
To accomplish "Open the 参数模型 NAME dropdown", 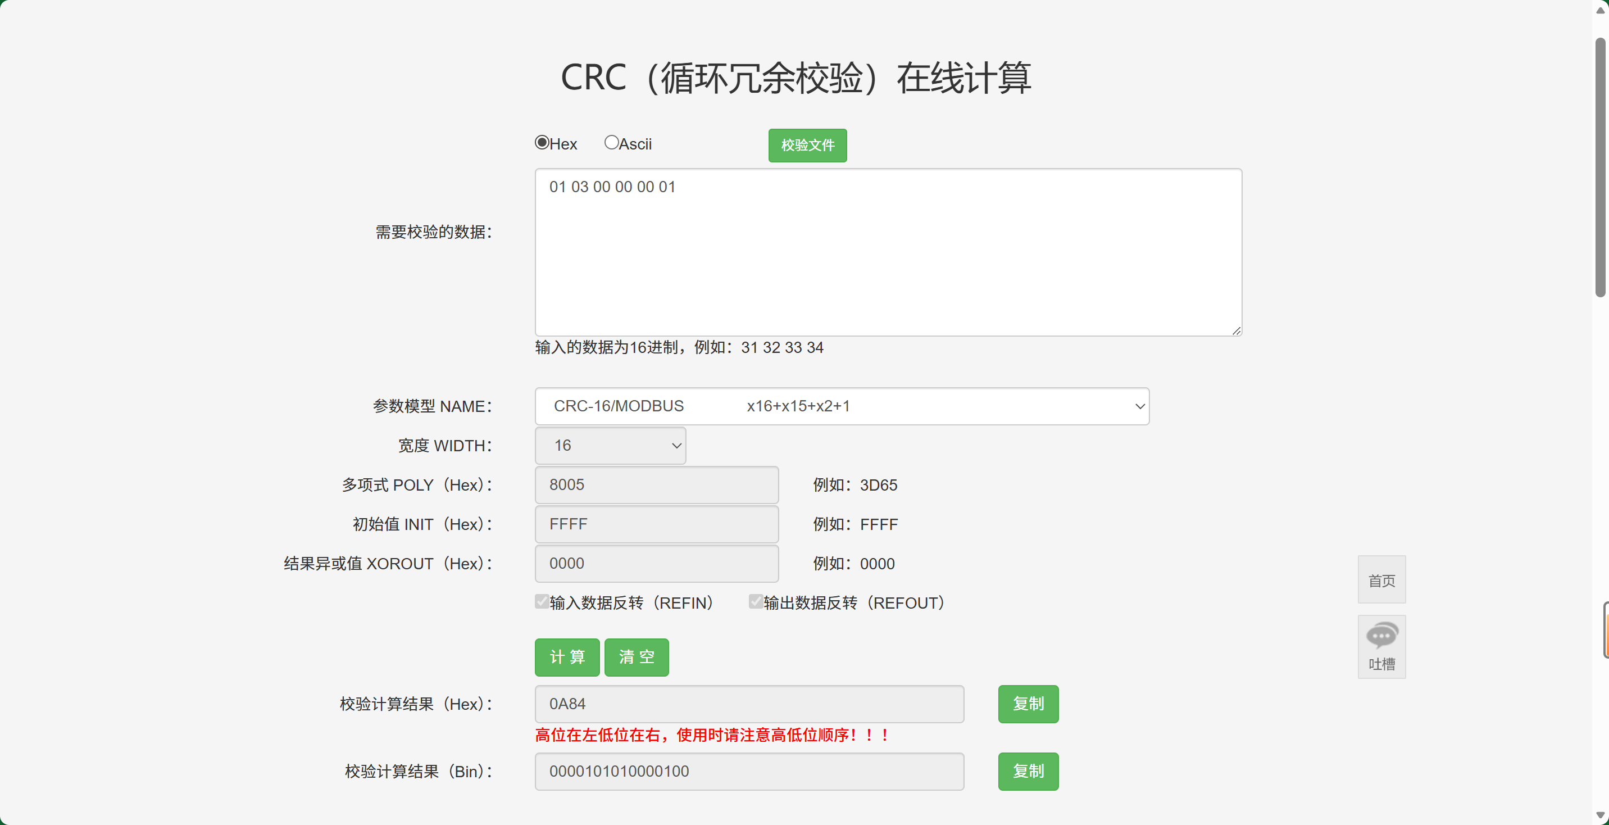I will pyautogui.click(x=842, y=406).
